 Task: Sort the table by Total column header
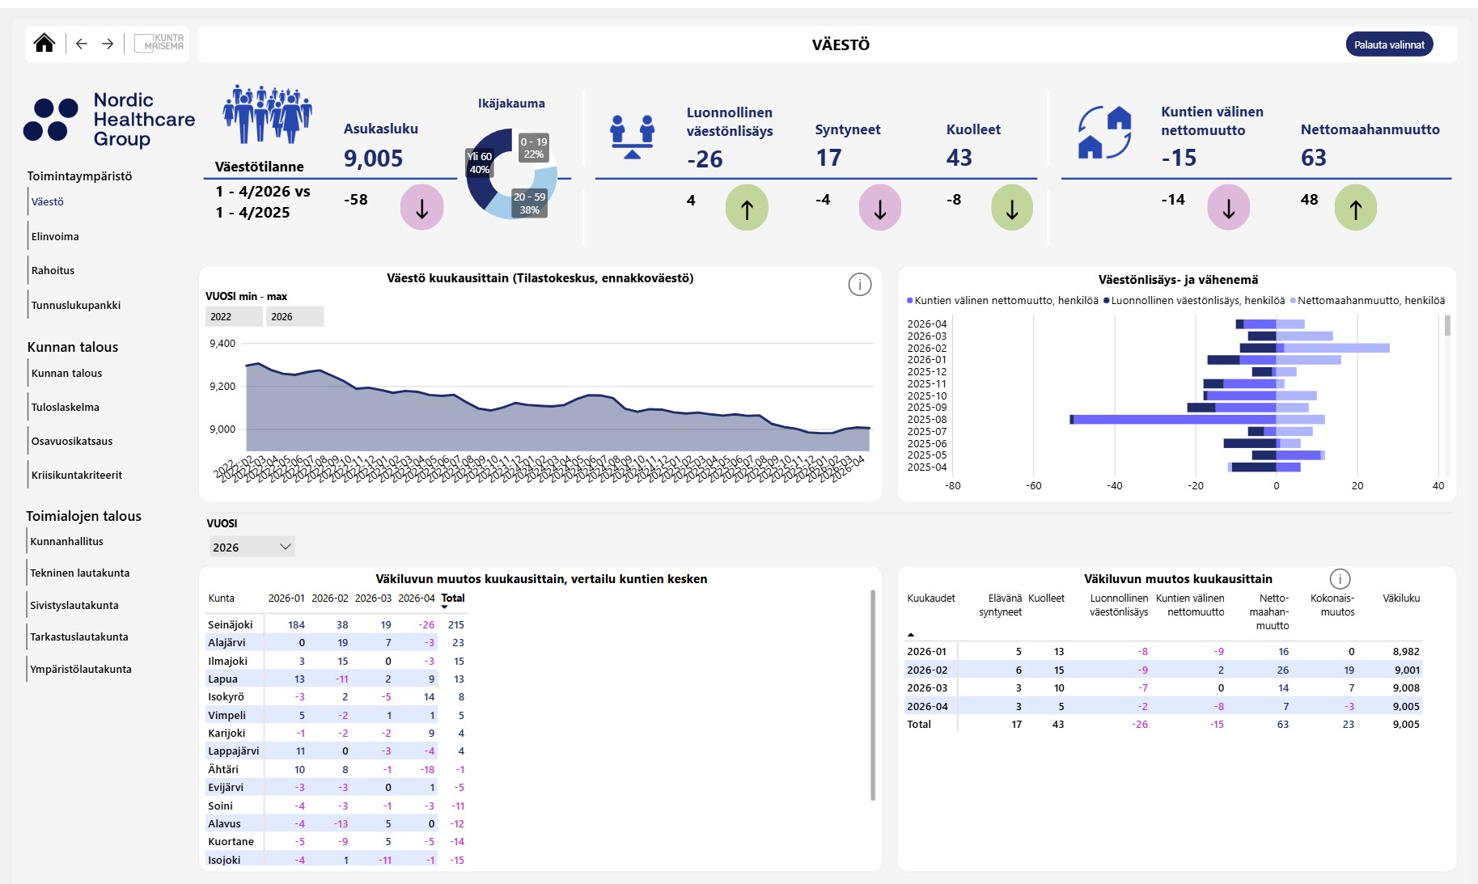(453, 598)
